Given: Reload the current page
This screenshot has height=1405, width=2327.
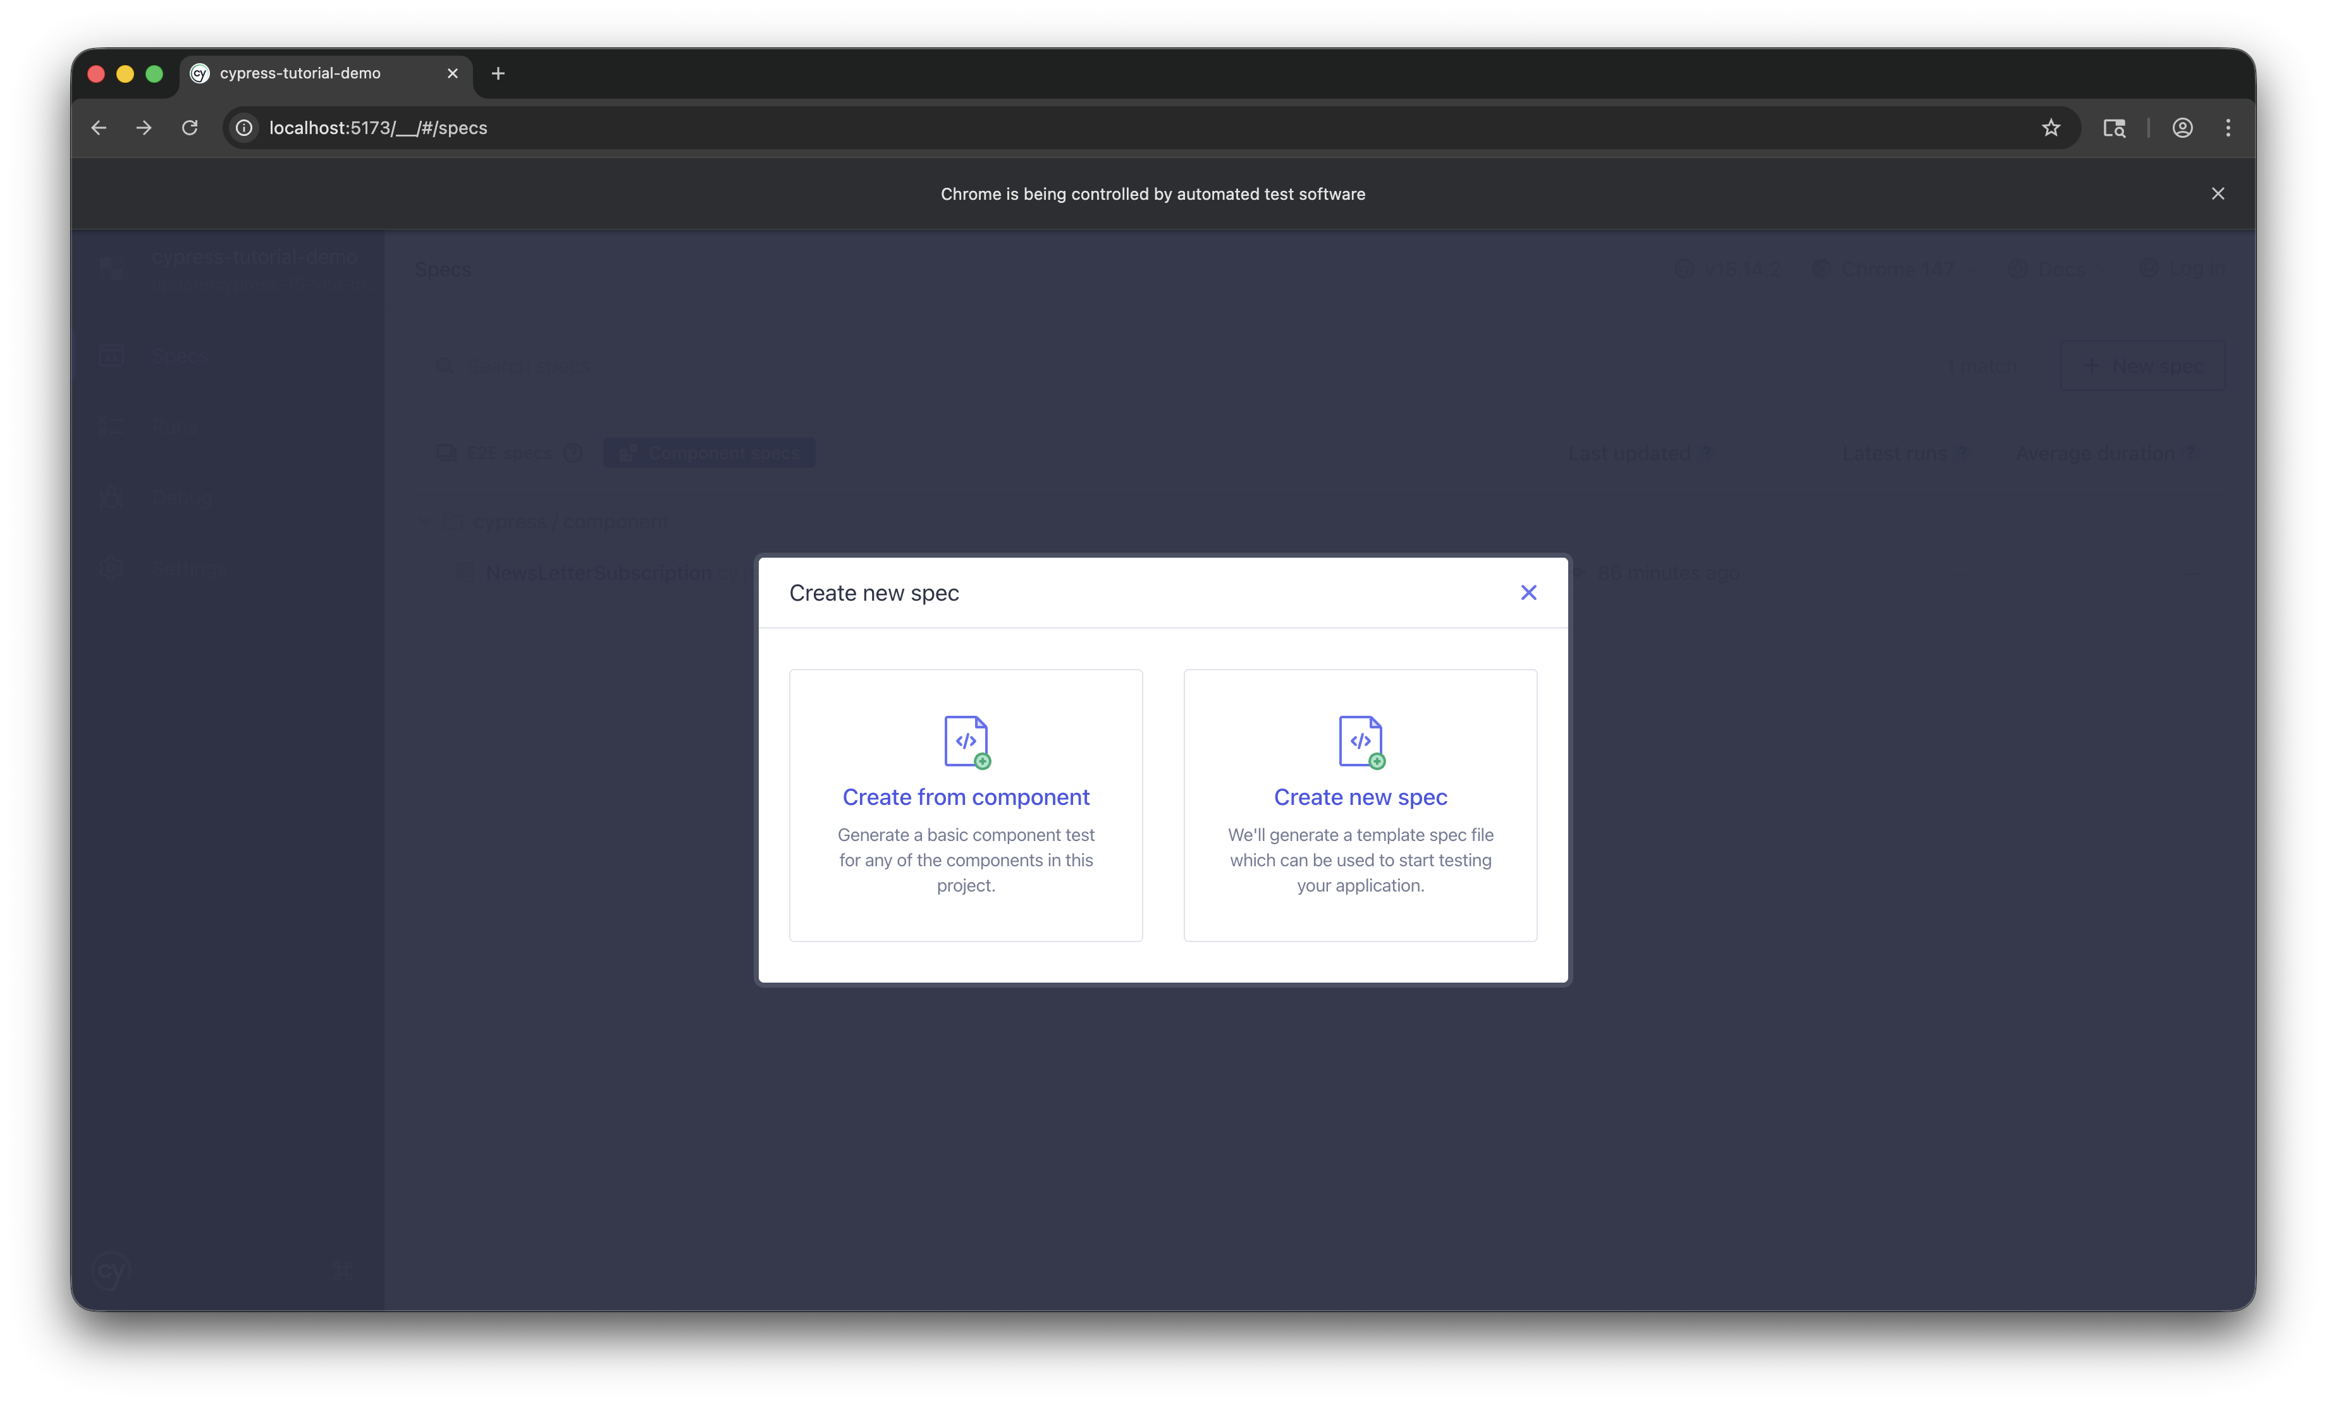Looking at the screenshot, I should (190, 128).
